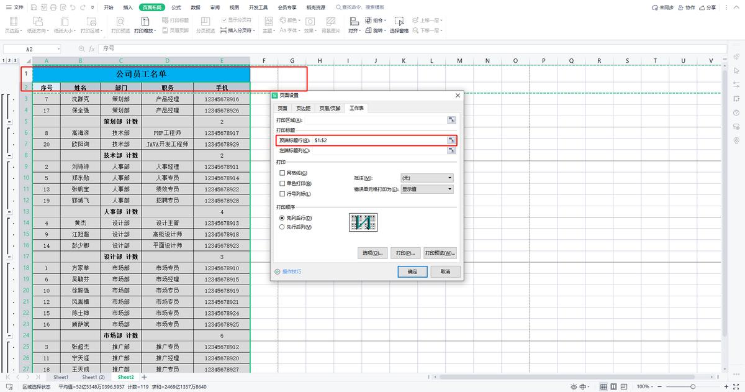Click the add new sheet plus icon
This screenshot has height=392, width=745.
[x=144, y=377]
